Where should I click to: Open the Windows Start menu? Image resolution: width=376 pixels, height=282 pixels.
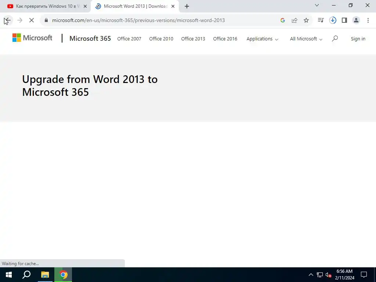[9, 275]
